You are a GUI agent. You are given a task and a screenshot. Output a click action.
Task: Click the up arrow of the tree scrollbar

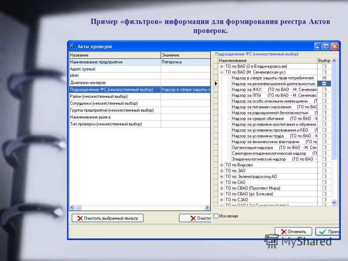(333, 60)
